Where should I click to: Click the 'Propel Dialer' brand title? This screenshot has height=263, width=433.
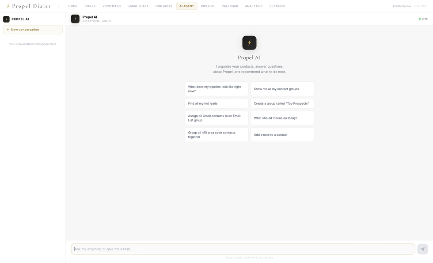tap(31, 6)
